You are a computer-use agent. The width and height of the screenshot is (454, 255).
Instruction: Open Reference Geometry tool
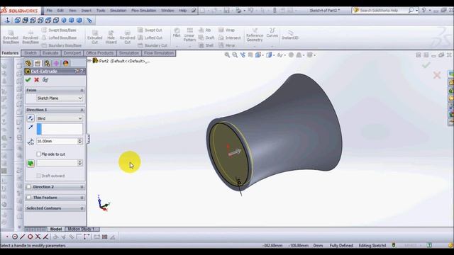[x=255, y=35]
